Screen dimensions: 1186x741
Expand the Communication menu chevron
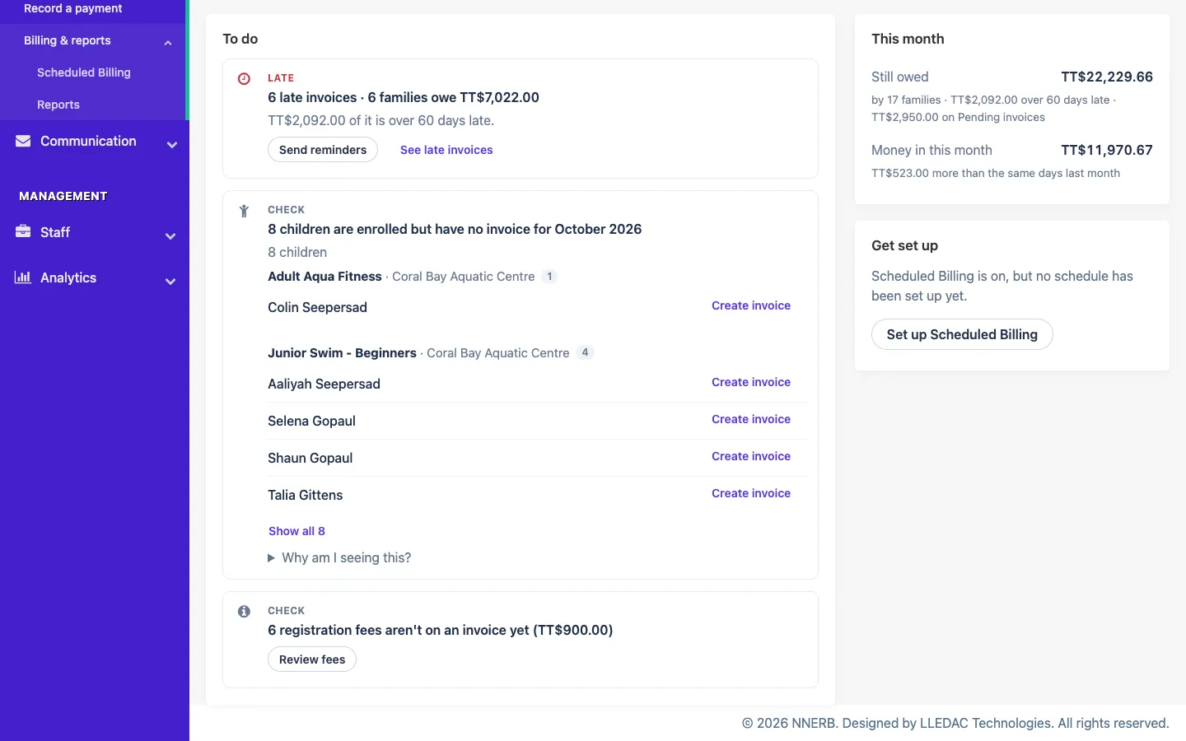coord(171,145)
